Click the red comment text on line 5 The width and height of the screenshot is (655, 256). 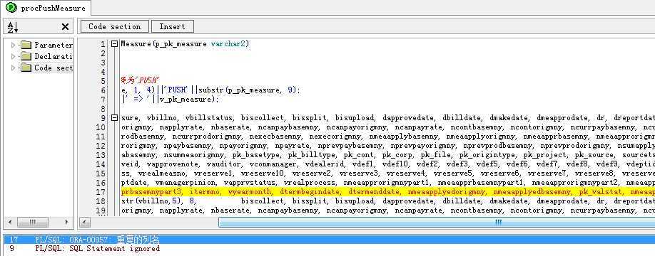click(x=141, y=81)
